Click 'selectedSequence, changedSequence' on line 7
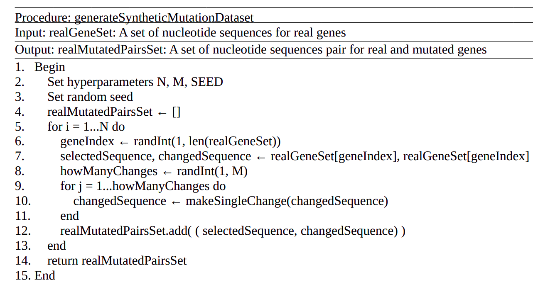The width and height of the screenshot is (533, 287). coord(155,156)
